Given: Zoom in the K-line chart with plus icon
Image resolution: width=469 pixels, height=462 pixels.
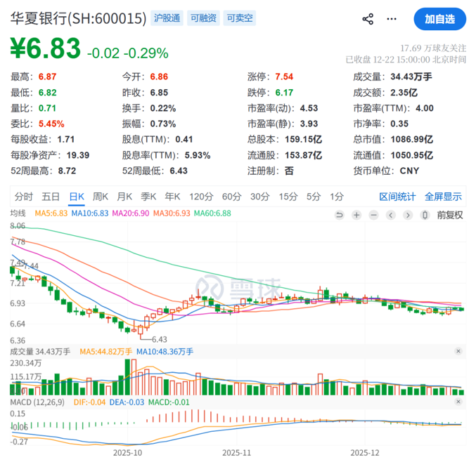Looking at the screenshot, I should coord(357,215).
